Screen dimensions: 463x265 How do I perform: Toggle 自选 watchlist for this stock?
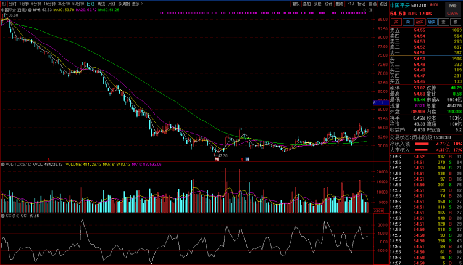[x=372, y=3]
